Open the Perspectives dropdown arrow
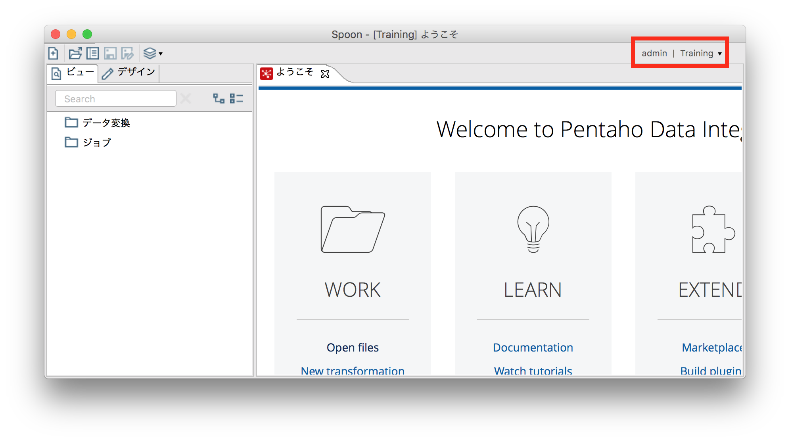 coord(161,54)
